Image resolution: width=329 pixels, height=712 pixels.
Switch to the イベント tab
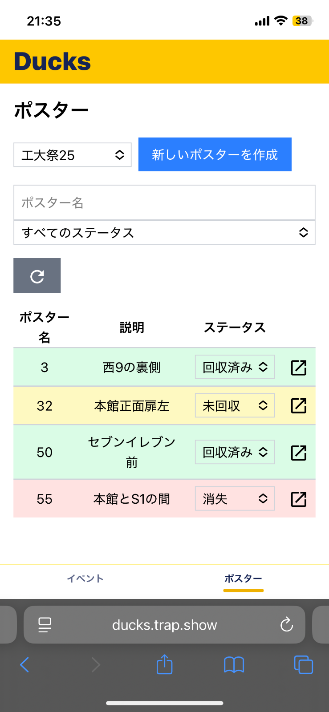click(85, 578)
